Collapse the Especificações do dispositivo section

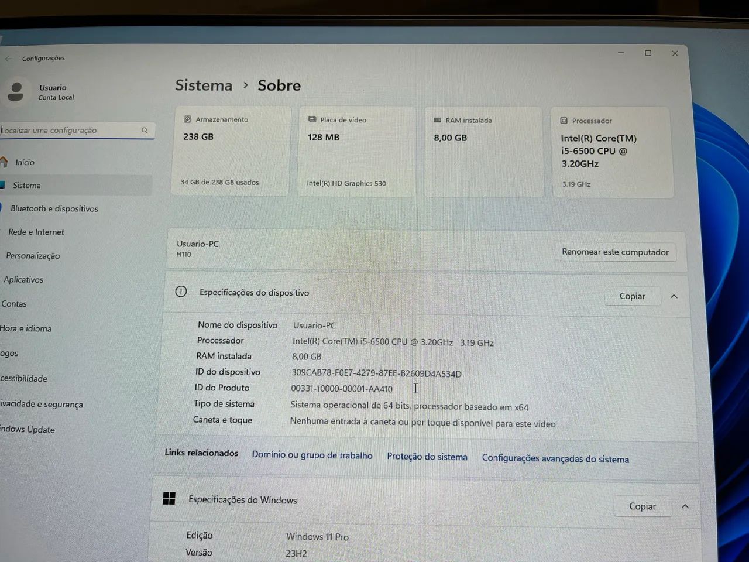(674, 296)
